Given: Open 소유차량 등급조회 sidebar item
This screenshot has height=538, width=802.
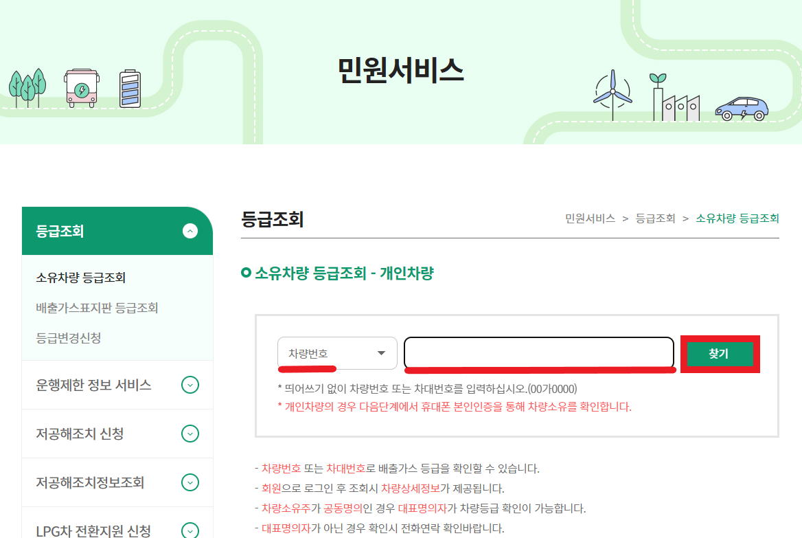Looking at the screenshot, I should [x=81, y=278].
